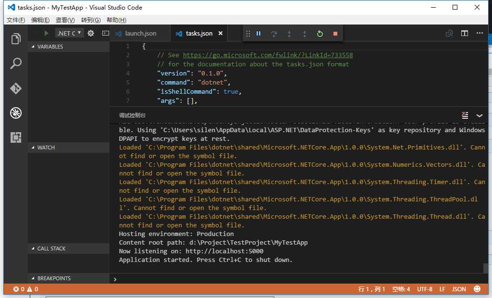Click the 行 1, 列 1 cursor position indicator
The height and width of the screenshot is (298, 492).
tap(371, 289)
